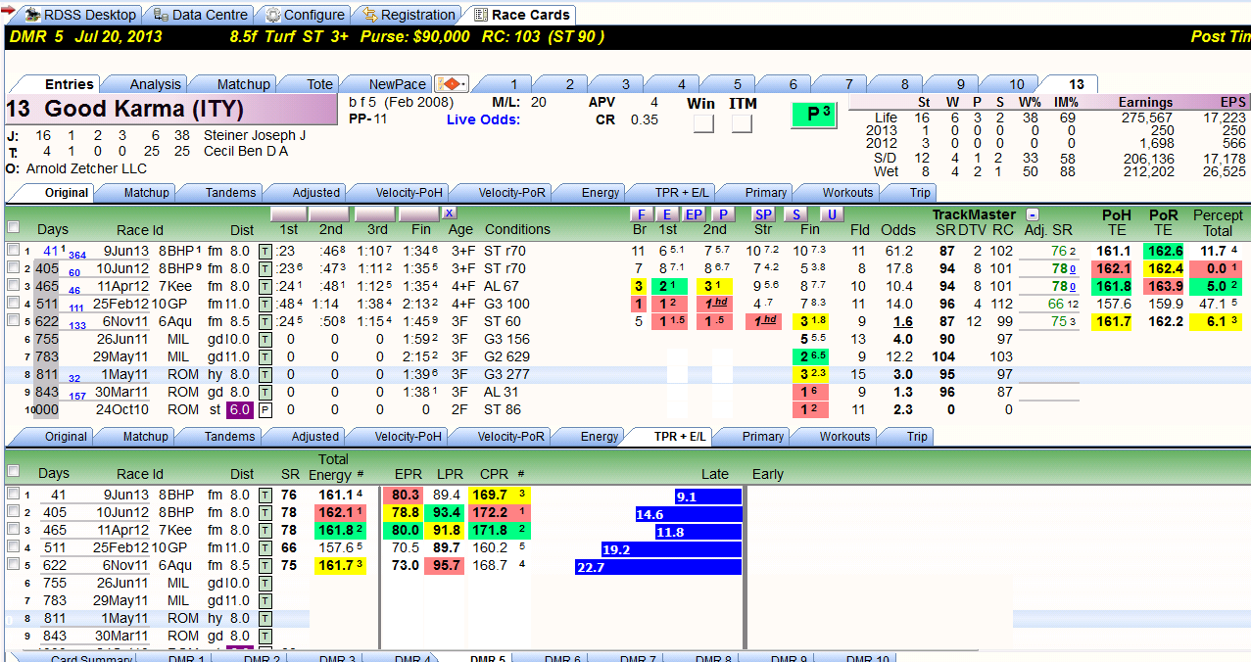Image resolution: width=1251 pixels, height=662 pixels.
Task: Click the F running-style filter button
Action: (x=641, y=214)
